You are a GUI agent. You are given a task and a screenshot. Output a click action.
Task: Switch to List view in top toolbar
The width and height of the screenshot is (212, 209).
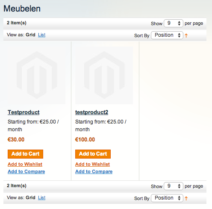pos(41,35)
